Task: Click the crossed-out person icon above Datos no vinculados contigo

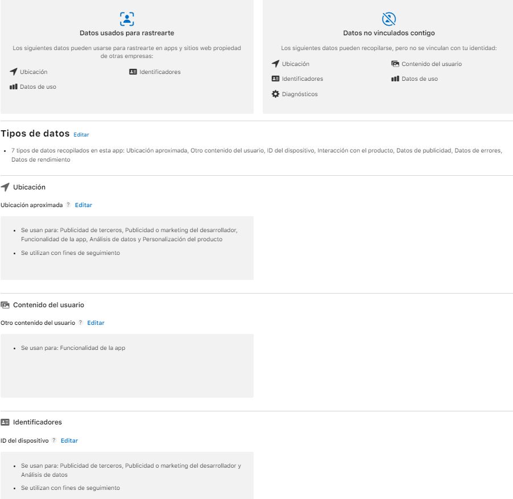Action: 388,19
